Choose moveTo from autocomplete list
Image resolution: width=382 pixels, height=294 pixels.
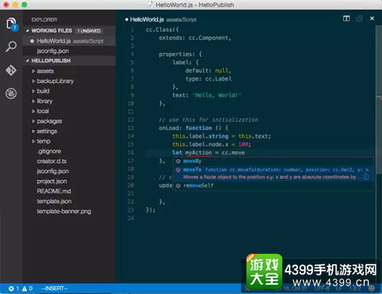pyautogui.click(x=273, y=173)
